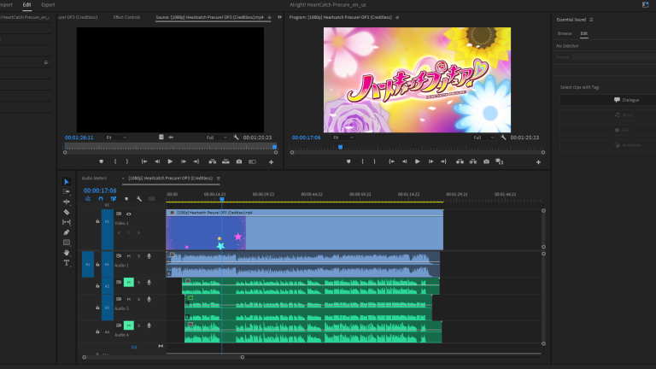Select the Hand tool

(x=67, y=252)
